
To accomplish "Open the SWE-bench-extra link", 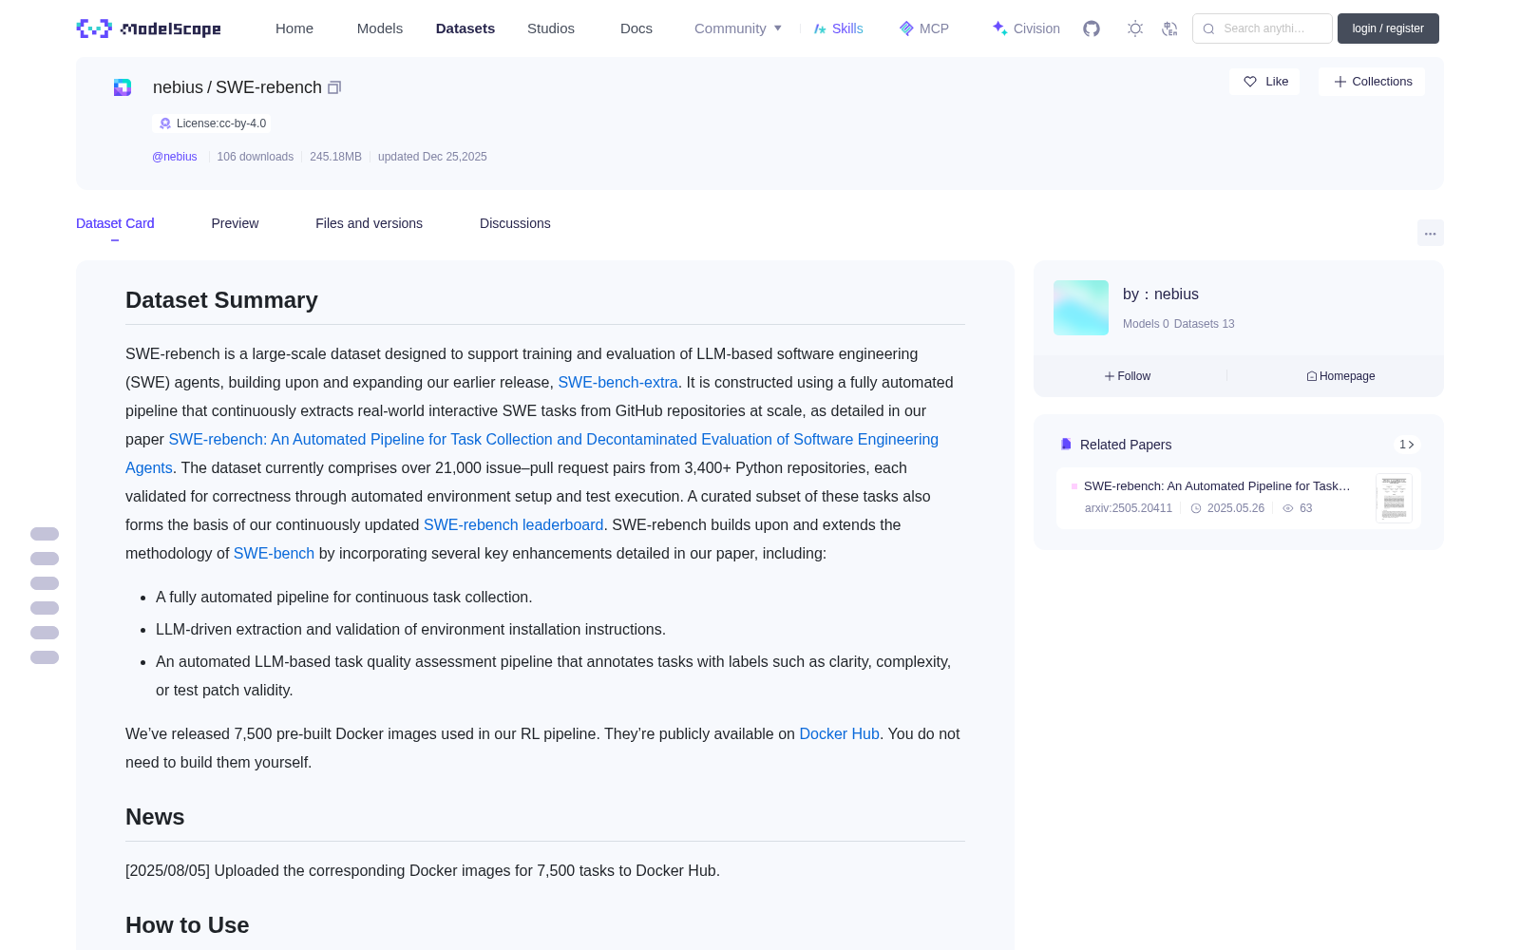I will pos(617,382).
